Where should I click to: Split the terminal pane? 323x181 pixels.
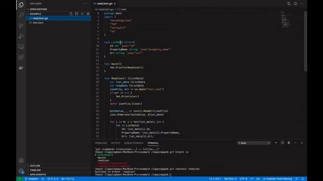pos(283,143)
